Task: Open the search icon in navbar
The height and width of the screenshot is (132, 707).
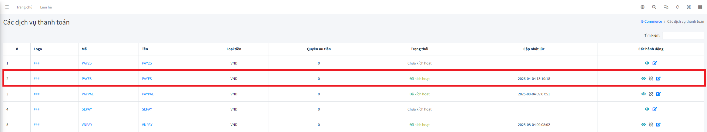Action: coord(654,7)
